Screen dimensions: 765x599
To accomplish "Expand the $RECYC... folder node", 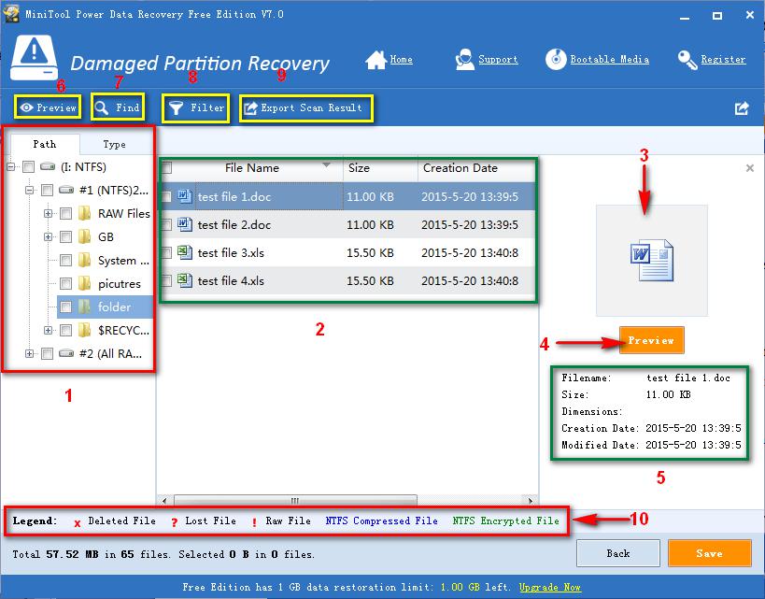I will pos(48,330).
